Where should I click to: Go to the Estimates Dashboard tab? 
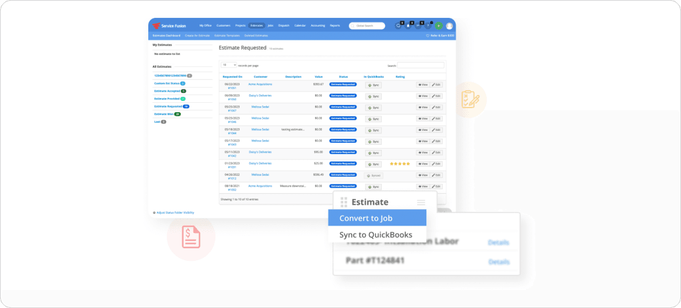click(166, 36)
